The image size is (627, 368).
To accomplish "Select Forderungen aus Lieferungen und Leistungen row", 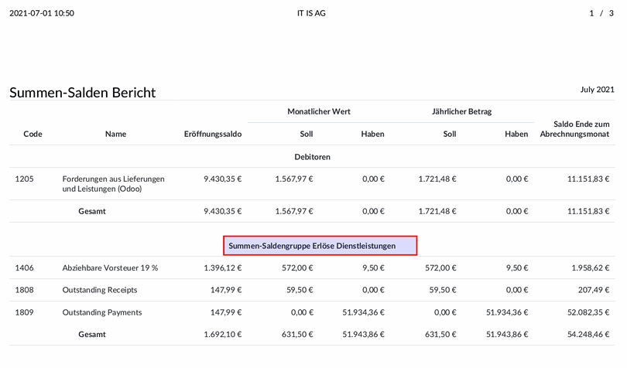I will tap(312, 184).
